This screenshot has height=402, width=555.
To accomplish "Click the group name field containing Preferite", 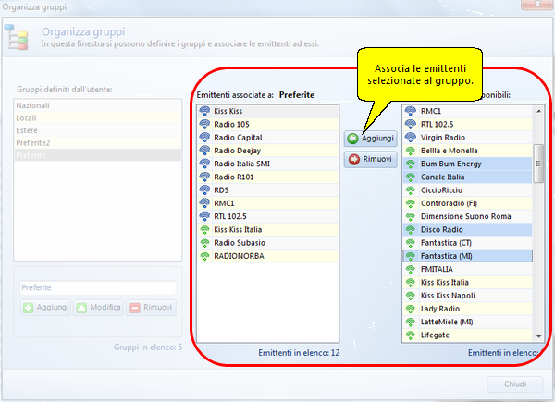I will (98, 287).
